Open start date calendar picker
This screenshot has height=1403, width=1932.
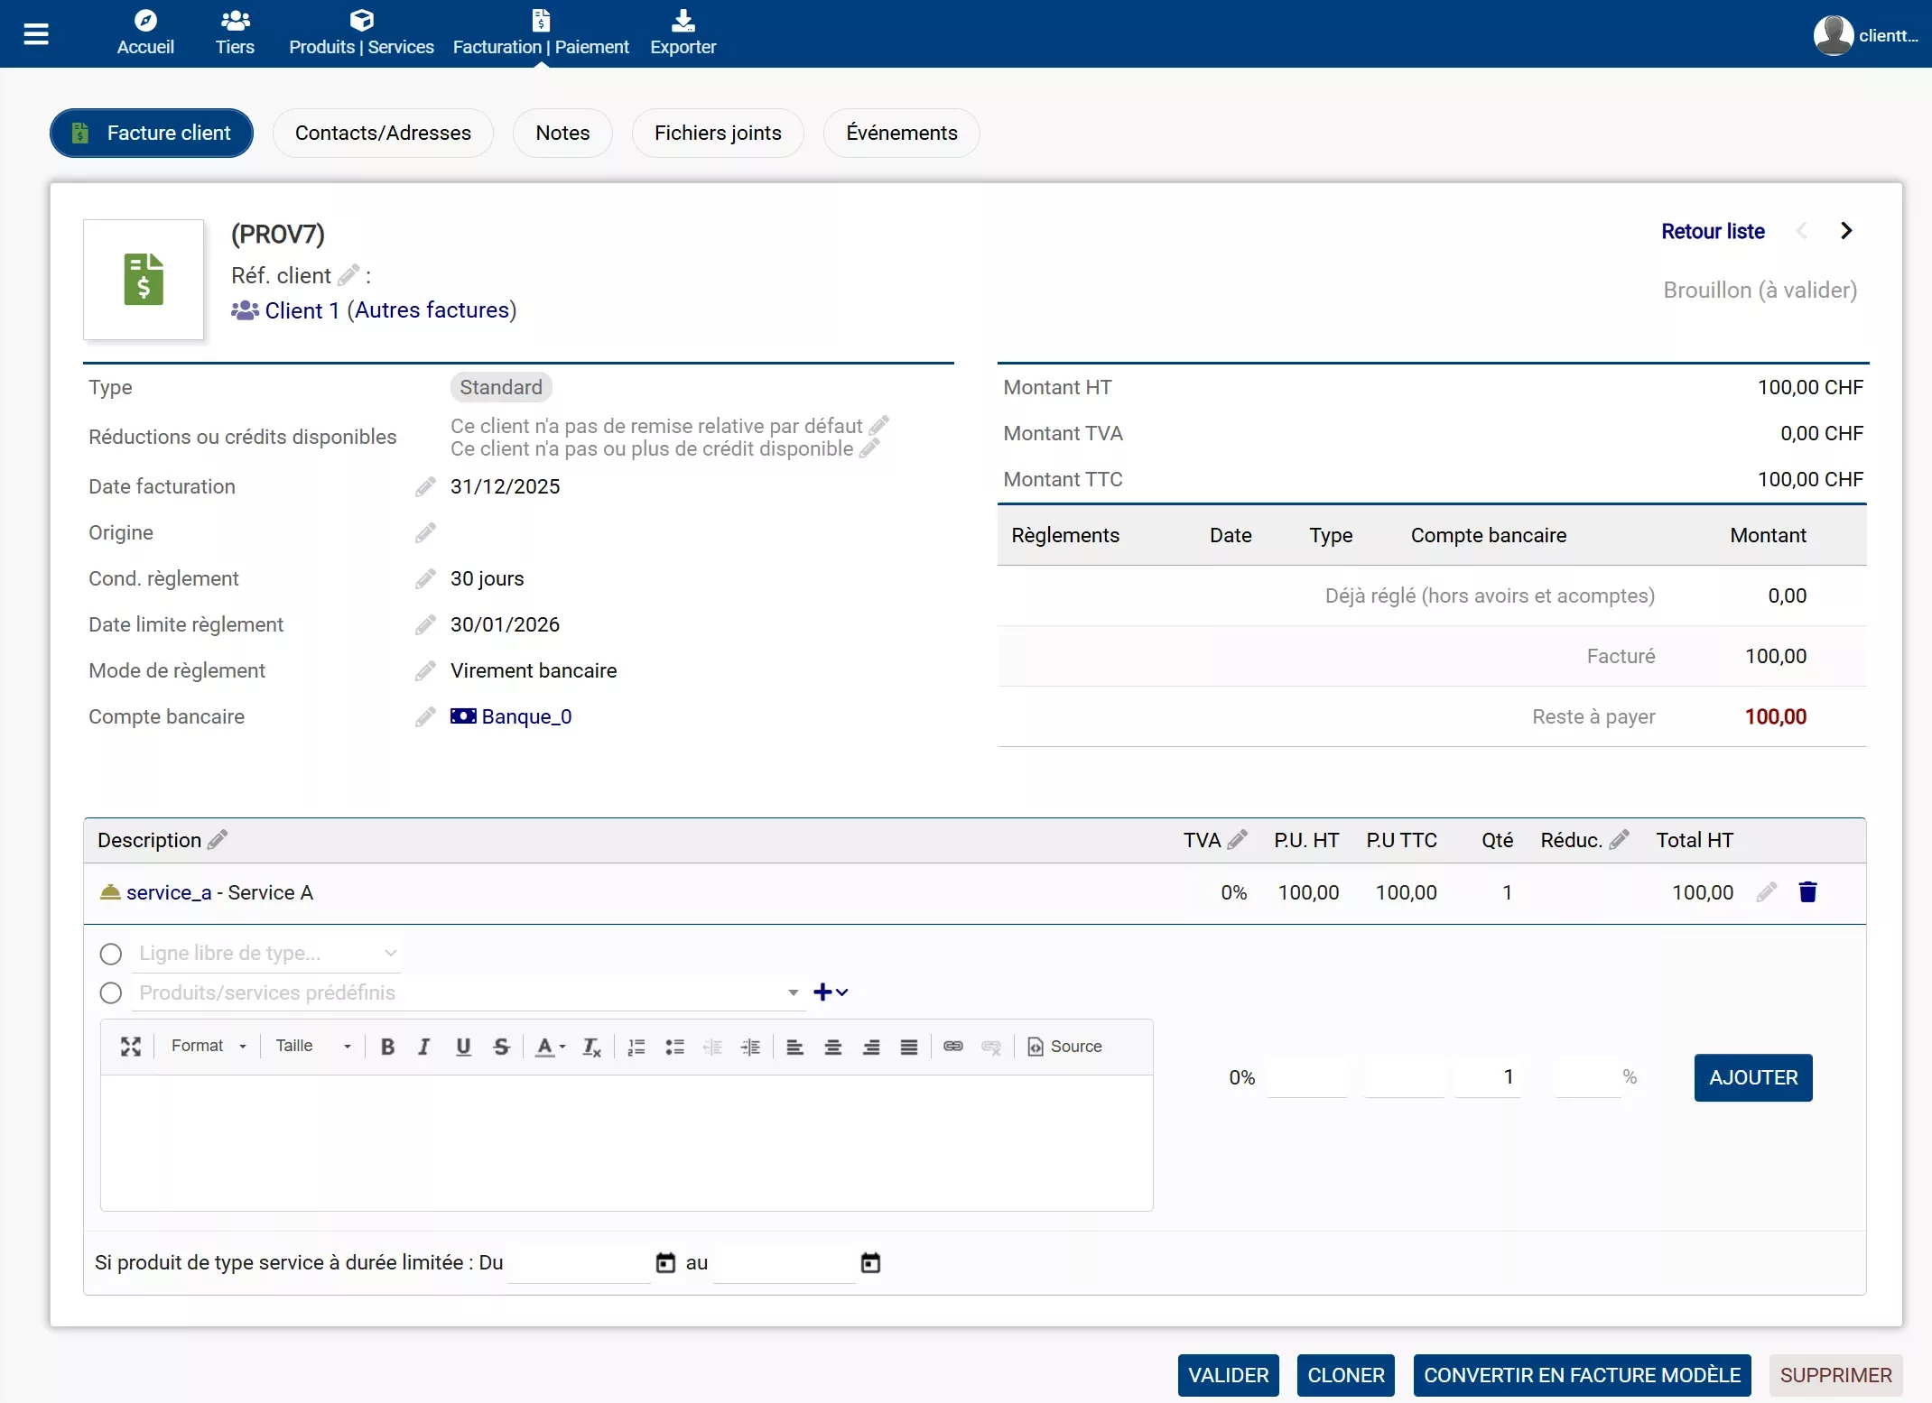click(665, 1263)
